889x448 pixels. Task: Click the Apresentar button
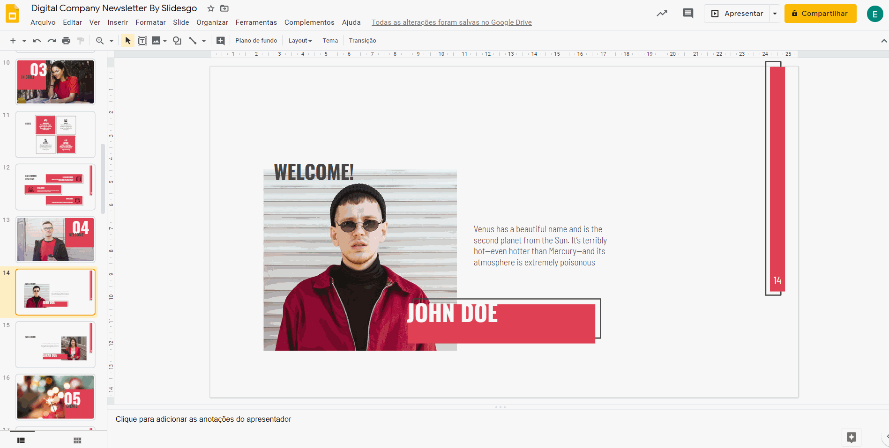pos(737,14)
